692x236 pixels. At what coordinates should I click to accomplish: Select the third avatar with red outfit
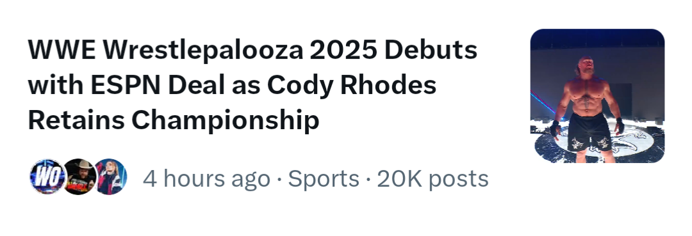[110, 177]
